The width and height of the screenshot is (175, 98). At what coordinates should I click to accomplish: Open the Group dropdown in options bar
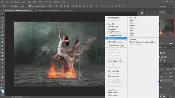23,6
